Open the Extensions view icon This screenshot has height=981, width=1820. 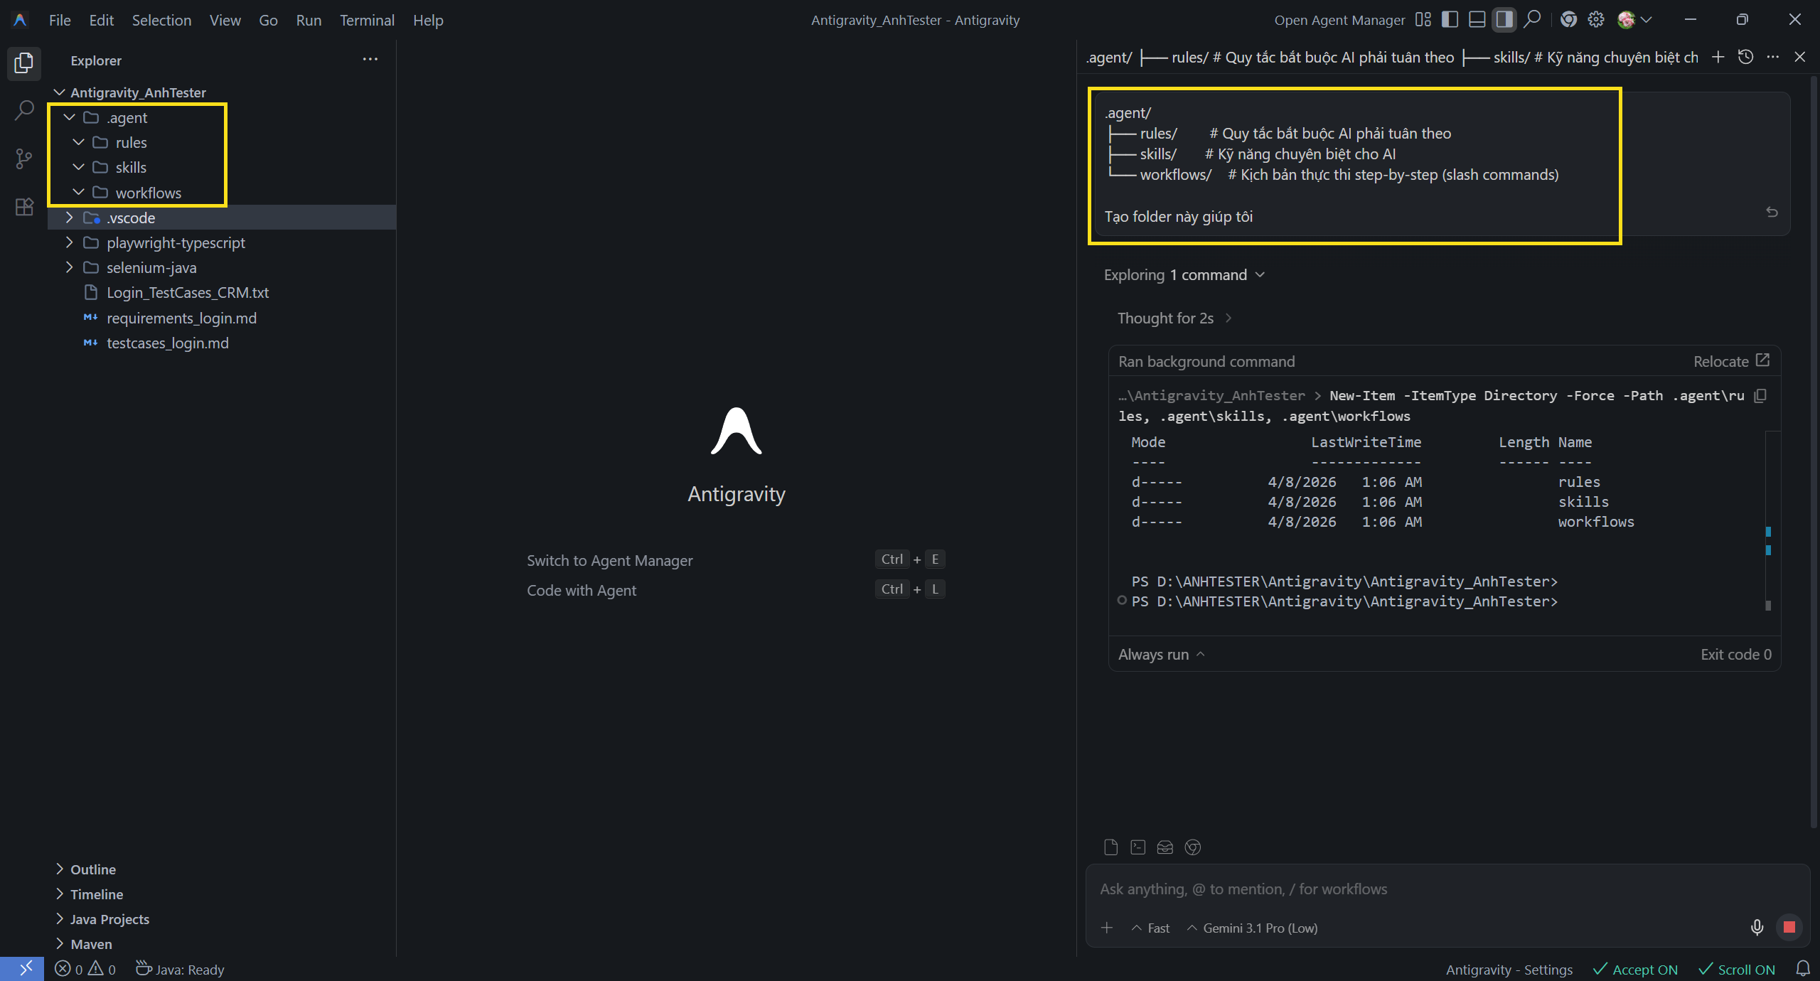tap(24, 207)
